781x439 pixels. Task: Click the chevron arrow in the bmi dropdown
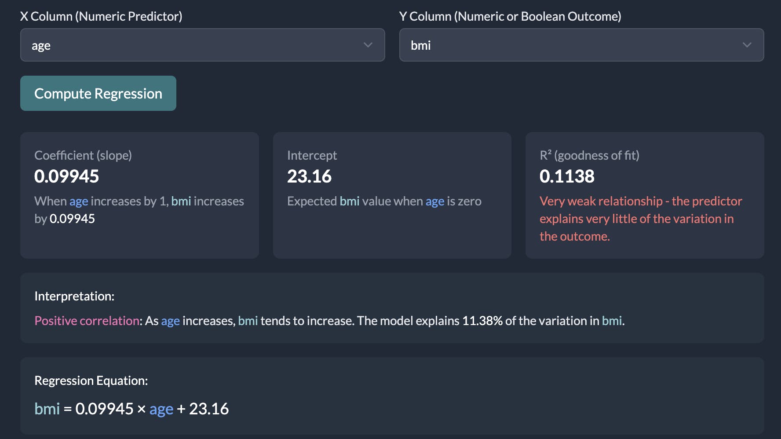point(747,45)
